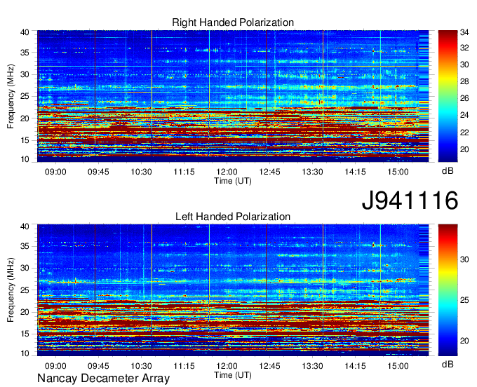
Task: Click the 11:15 tick on bottom time axis
Action: pyautogui.click(x=184, y=366)
